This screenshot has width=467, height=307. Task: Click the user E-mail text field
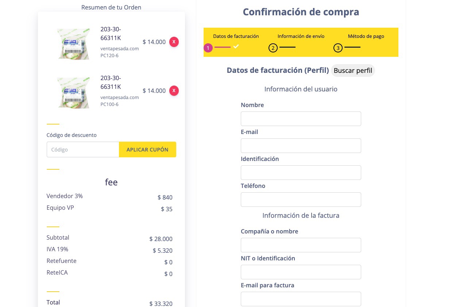pyautogui.click(x=301, y=146)
